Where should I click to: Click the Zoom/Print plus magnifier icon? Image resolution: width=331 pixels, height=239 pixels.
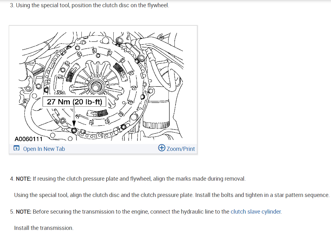click(x=162, y=148)
